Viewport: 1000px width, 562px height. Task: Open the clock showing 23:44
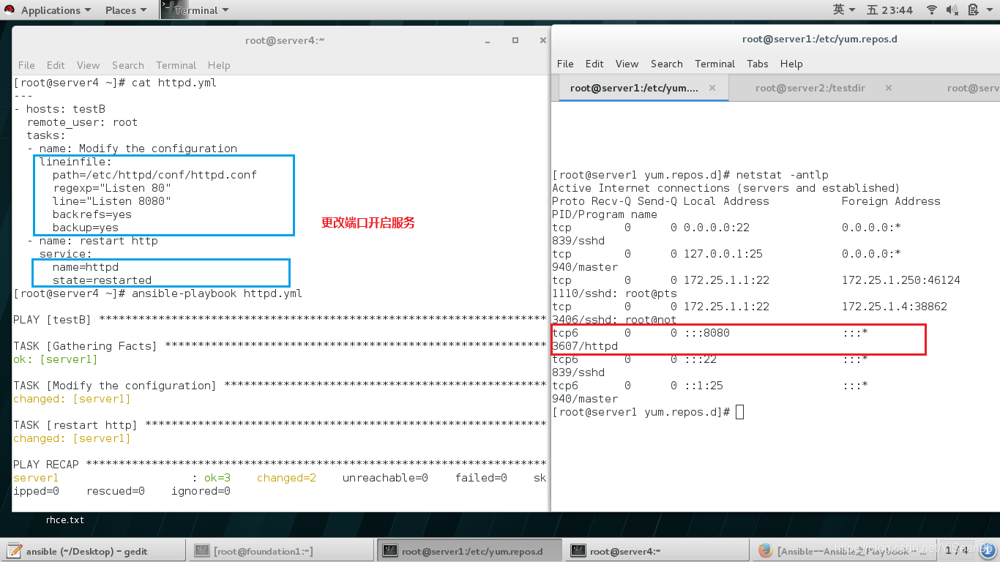tap(890, 10)
